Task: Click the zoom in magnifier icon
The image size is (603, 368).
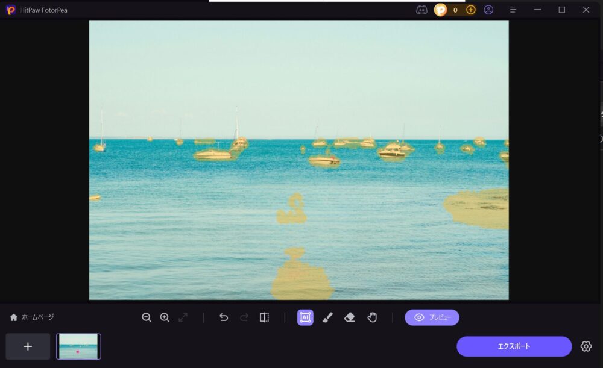Action: 165,317
